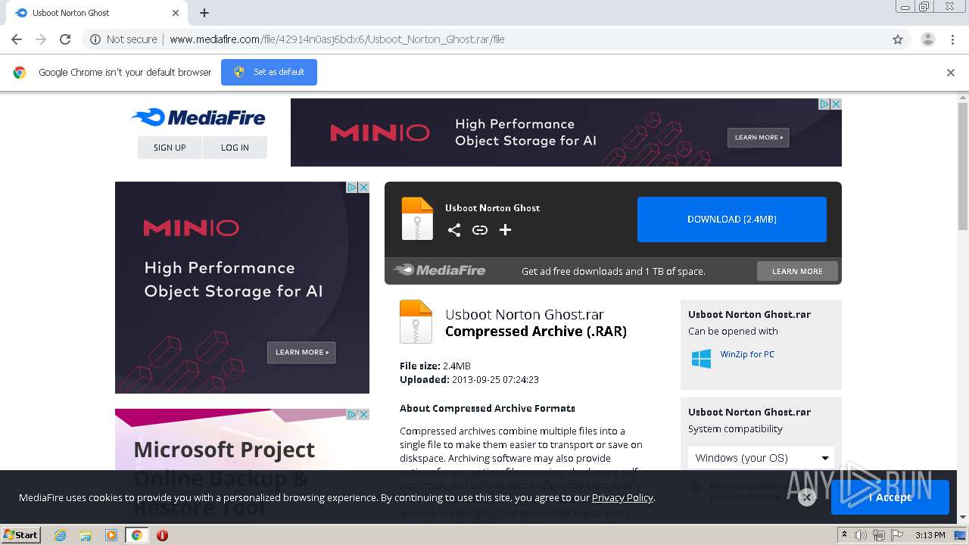
Task: Open the Chrome profile avatar
Action: coord(927,39)
